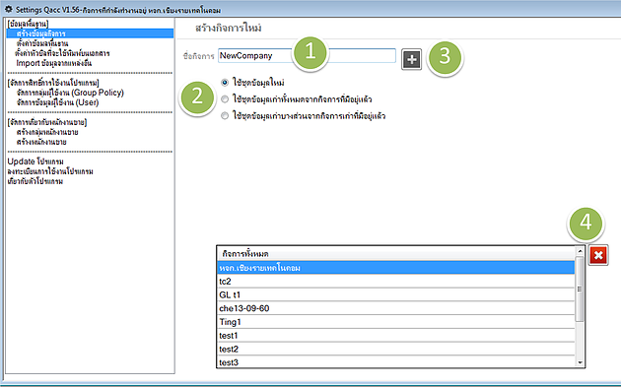Click the [ข้อมูลพื้นฐาน] section header
This screenshot has width=621, height=387.
[28, 24]
